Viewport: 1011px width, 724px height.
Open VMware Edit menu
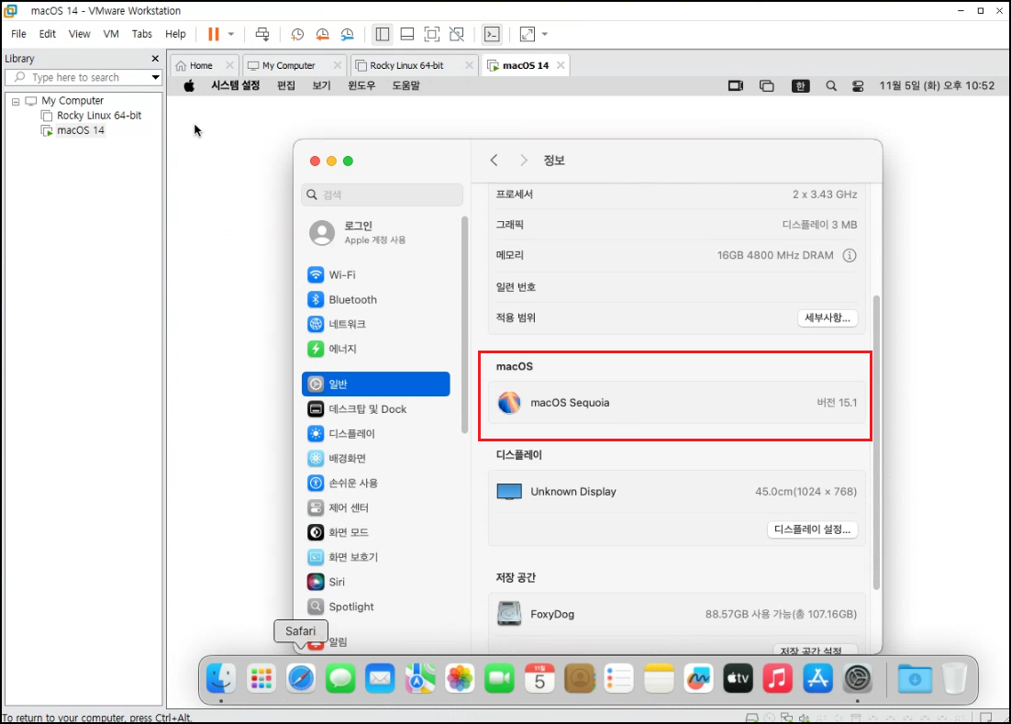[x=48, y=34]
